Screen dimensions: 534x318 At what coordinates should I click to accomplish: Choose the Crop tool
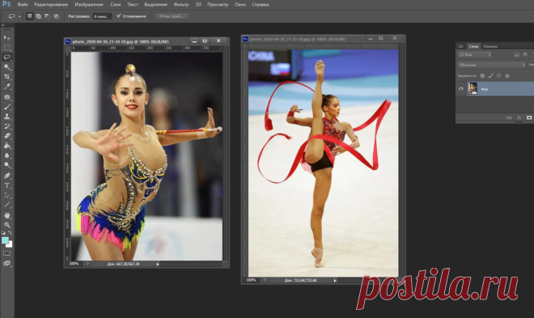(x=6, y=77)
